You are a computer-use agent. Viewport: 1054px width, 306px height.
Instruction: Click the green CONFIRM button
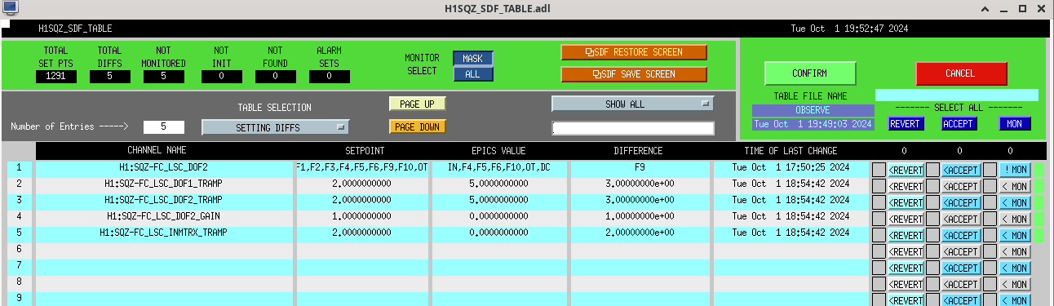click(810, 73)
